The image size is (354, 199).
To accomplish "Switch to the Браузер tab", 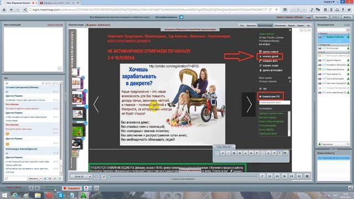I will (x=251, y=25).
